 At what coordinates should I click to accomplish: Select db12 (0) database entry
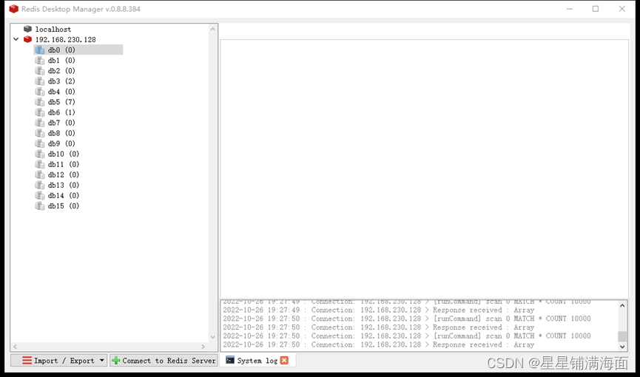point(64,174)
